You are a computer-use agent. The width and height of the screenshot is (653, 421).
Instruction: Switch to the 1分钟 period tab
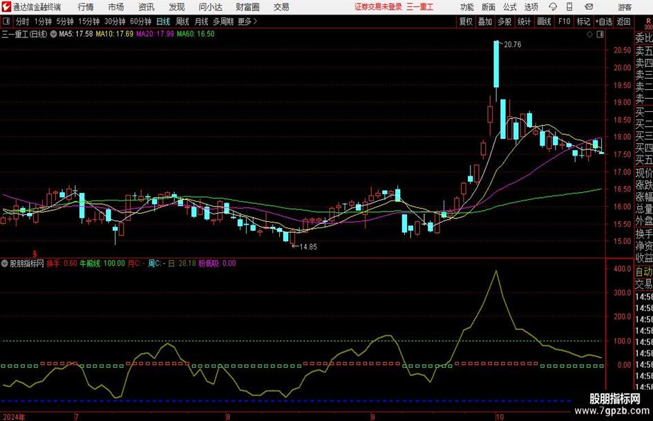(x=43, y=21)
